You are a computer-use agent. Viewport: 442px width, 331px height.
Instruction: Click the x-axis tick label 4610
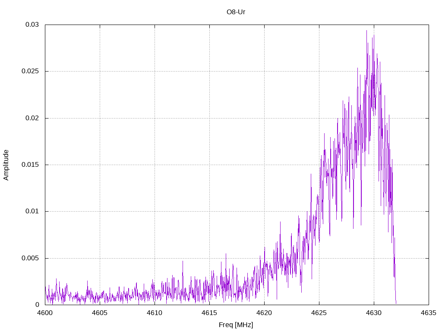click(x=155, y=313)
